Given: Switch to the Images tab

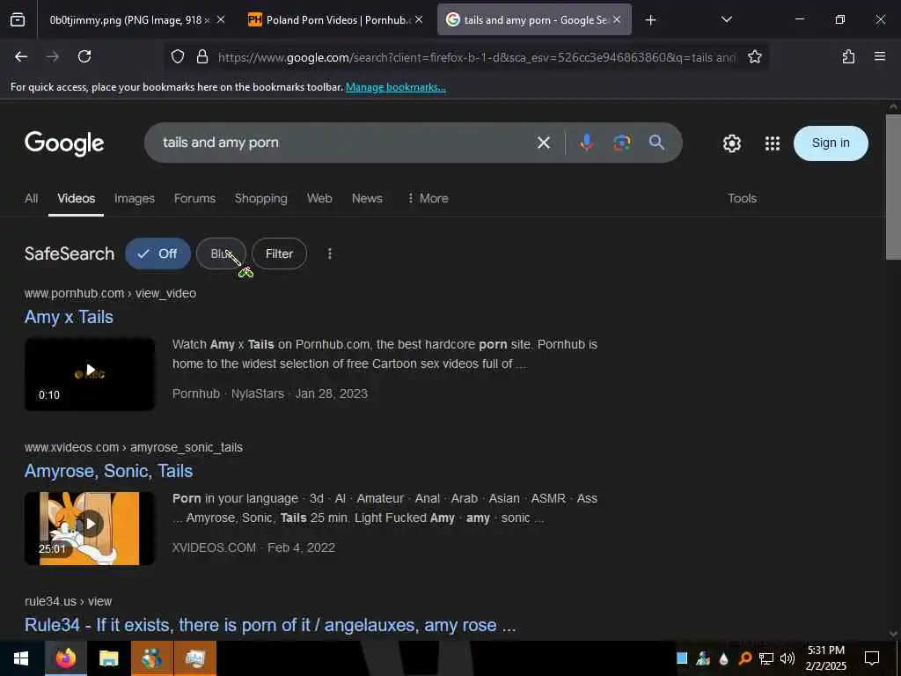Looking at the screenshot, I should click(x=134, y=198).
